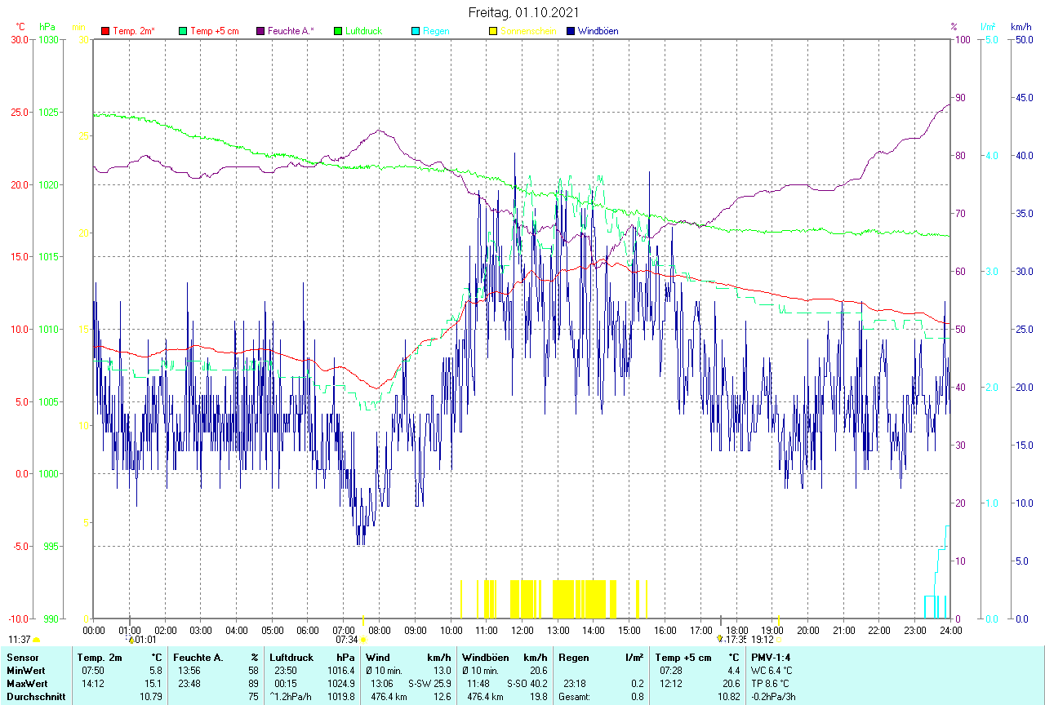This screenshot has height=705, width=1045.
Task: Click the minimum temperature value '5.8'
Action: (x=158, y=671)
